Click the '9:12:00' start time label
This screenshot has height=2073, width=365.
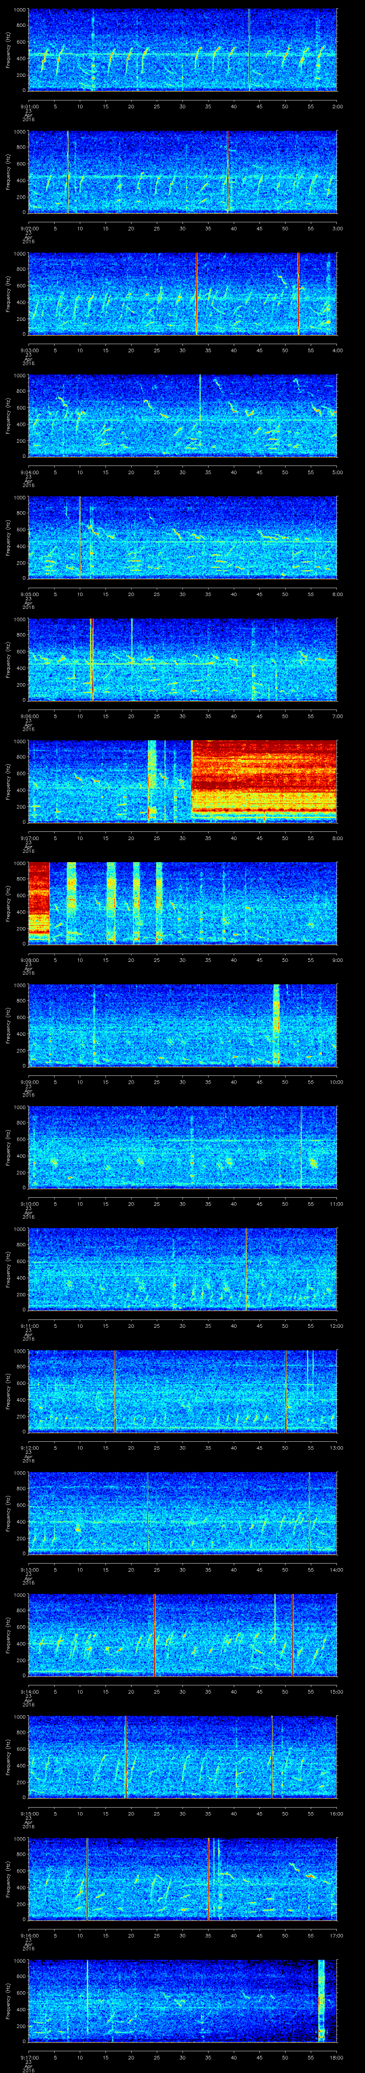[x=29, y=1448]
